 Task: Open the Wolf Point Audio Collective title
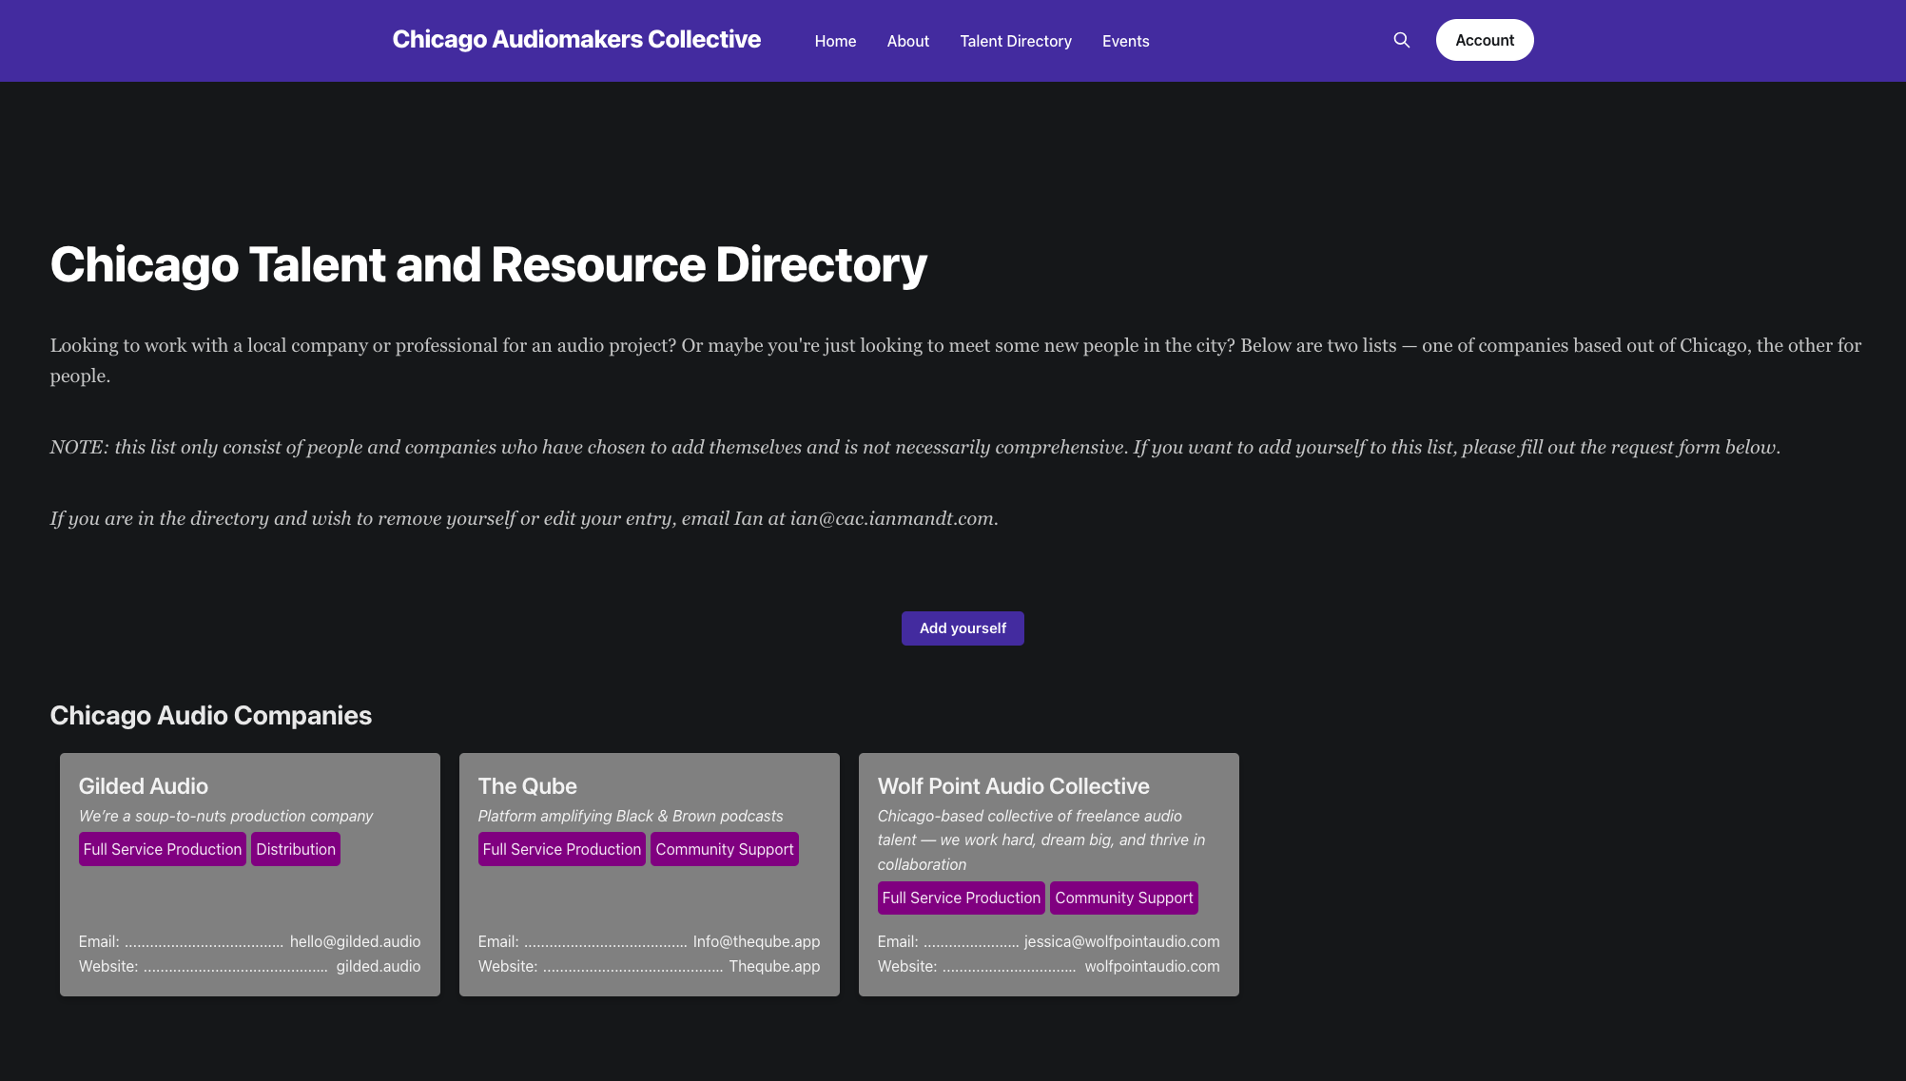pos(1014,786)
